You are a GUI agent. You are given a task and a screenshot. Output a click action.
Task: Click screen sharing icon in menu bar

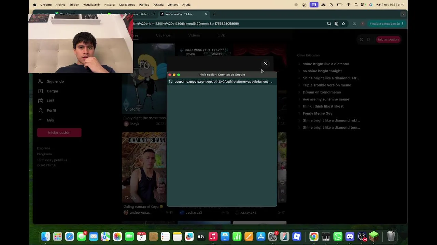pos(314,5)
